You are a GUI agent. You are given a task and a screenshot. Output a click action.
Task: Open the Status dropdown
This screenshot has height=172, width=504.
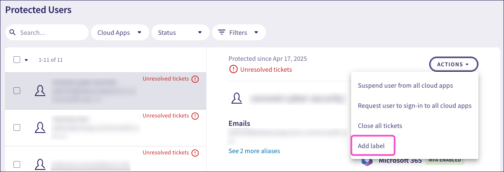pos(181,32)
